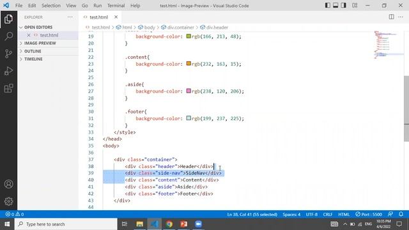
Task: Open PowerPoint from taskbar
Action: click(183, 224)
